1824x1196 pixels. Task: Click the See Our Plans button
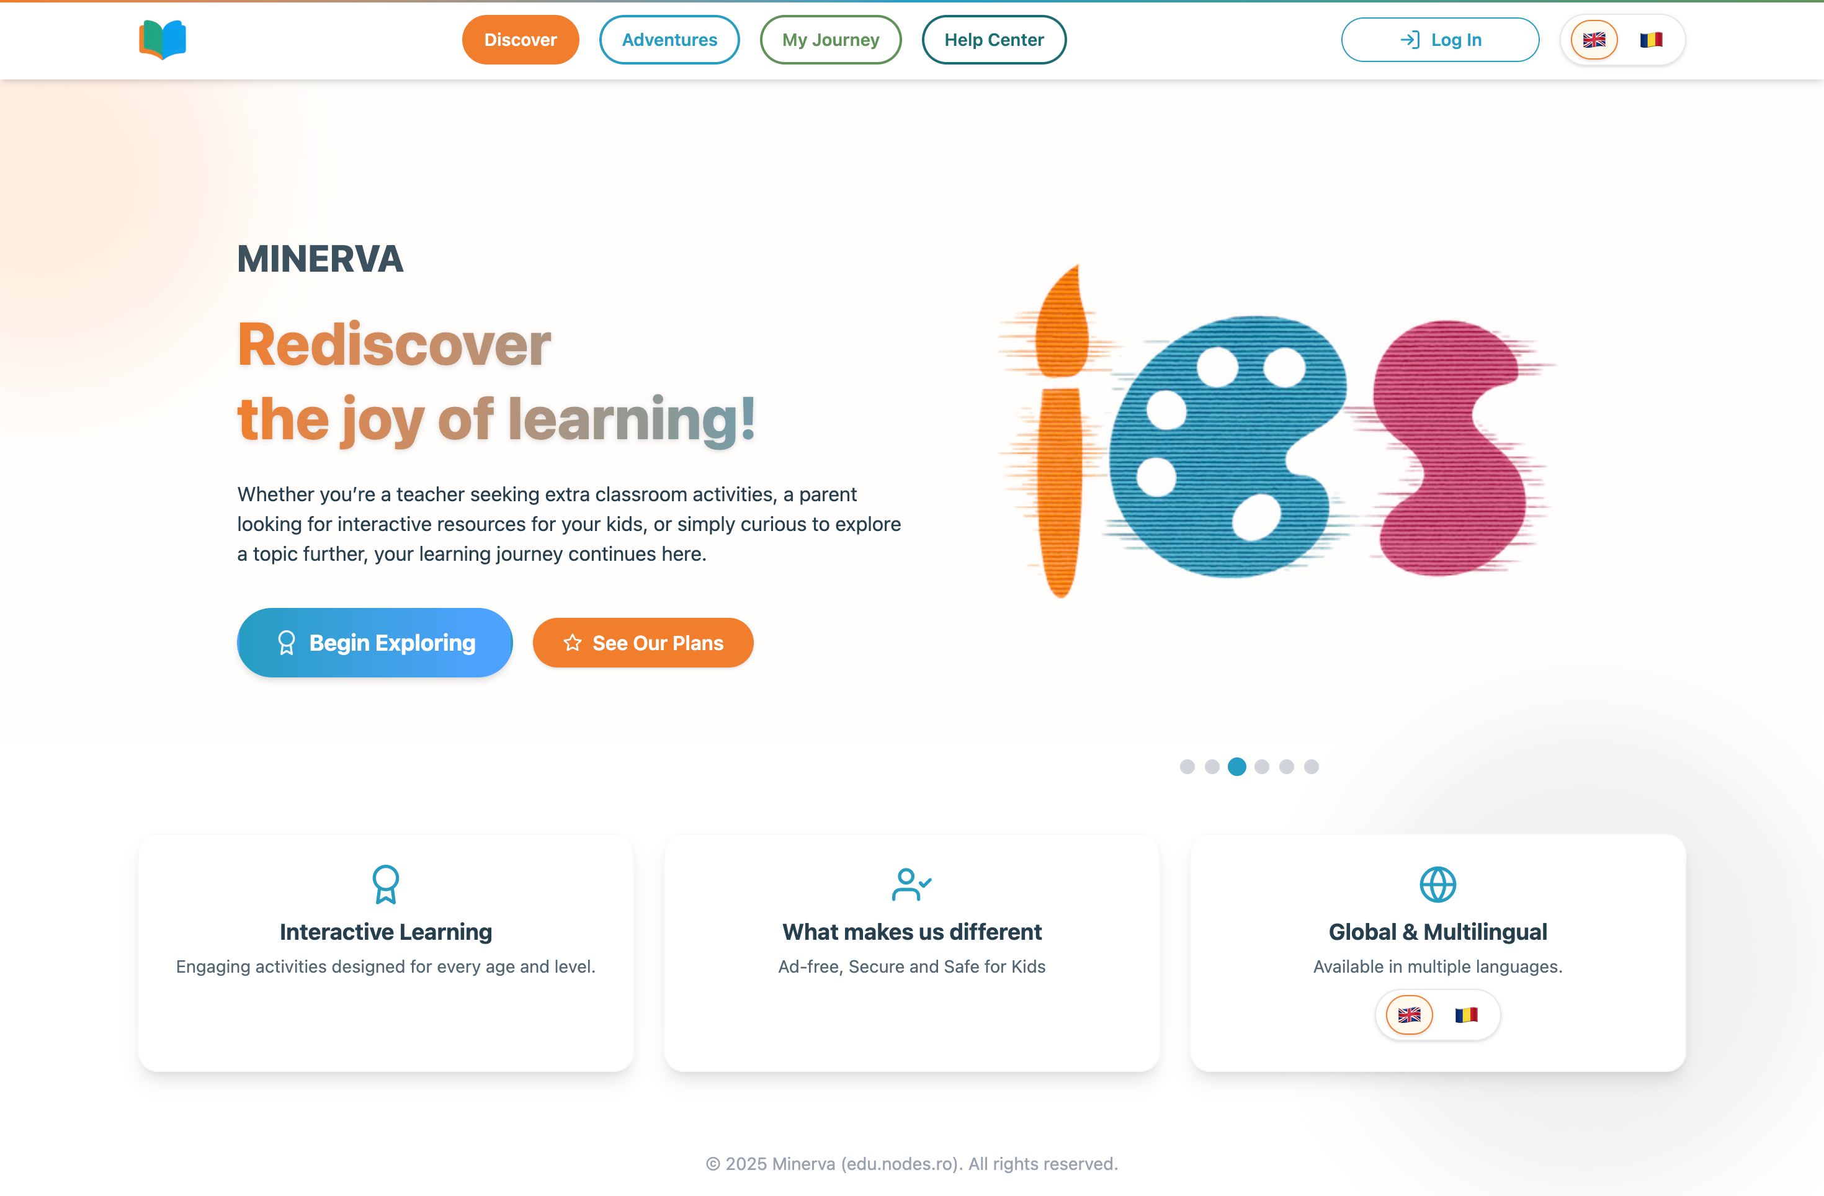click(642, 642)
